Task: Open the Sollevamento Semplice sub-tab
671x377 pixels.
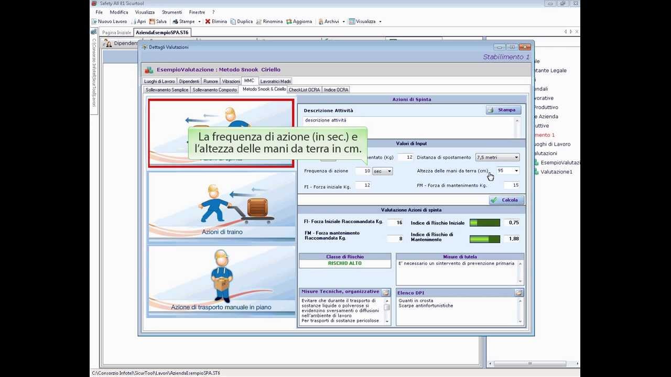Action: point(167,90)
